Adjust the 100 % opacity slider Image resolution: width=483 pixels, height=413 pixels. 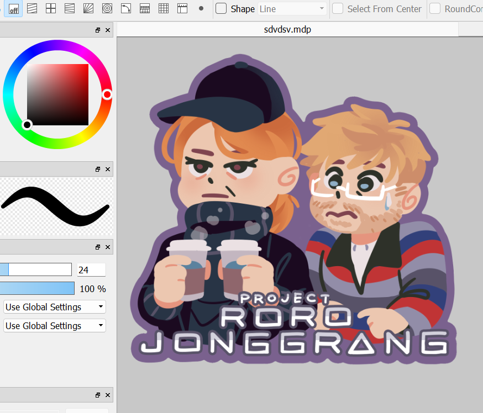pos(37,288)
